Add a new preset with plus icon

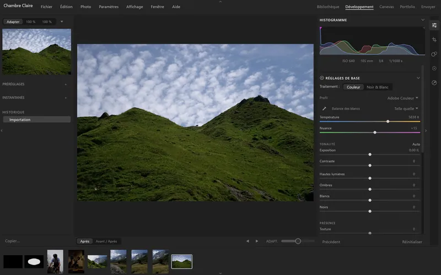[66, 84]
